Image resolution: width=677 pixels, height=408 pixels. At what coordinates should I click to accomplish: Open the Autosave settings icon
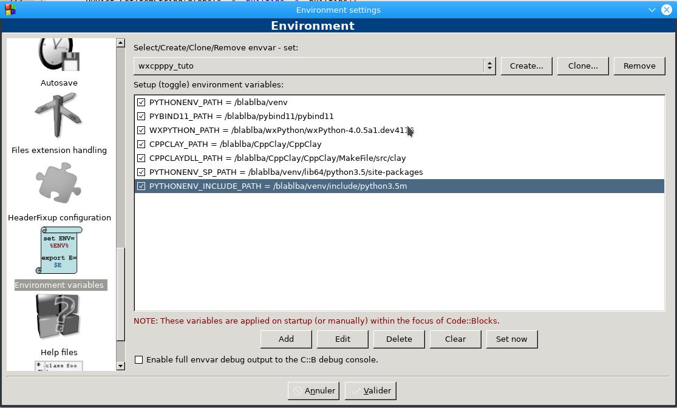point(59,55)
